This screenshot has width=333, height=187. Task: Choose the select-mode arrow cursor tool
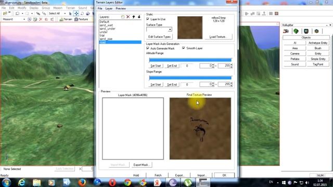[x=70, y=14]
